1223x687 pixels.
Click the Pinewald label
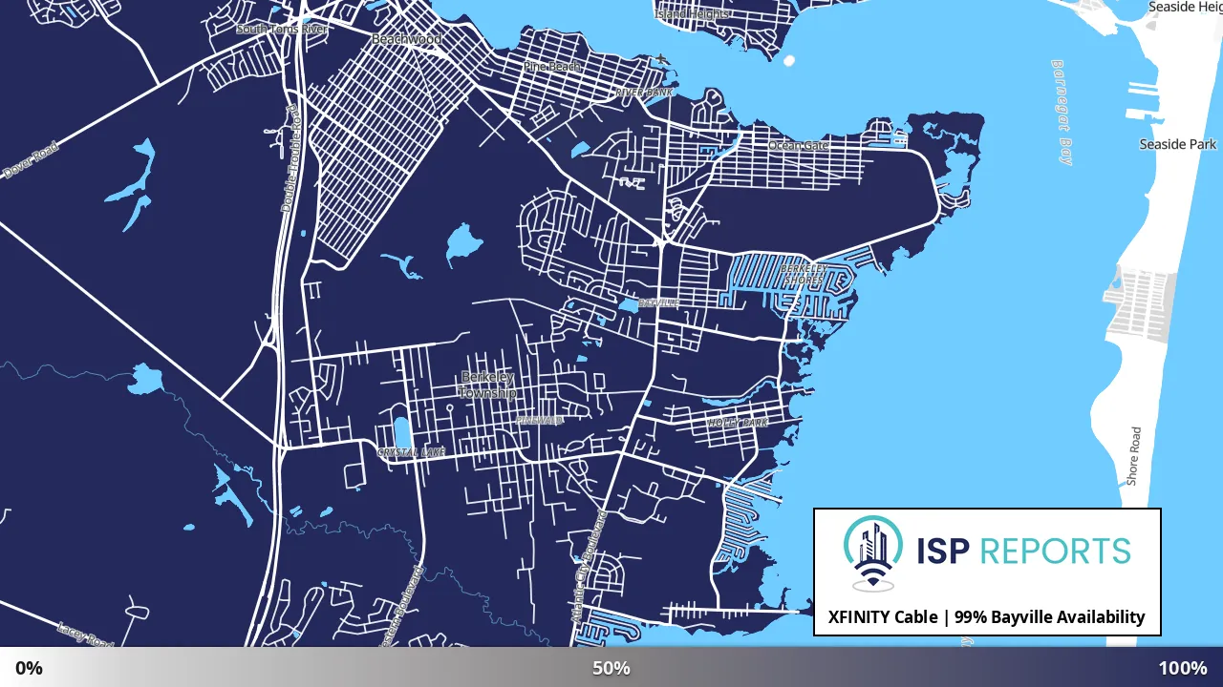coord(539,420)
